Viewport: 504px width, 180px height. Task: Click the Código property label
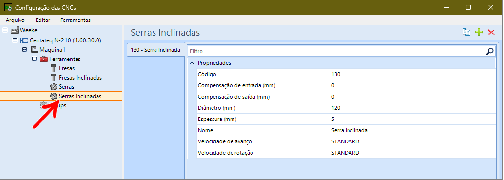coord(207,74)
